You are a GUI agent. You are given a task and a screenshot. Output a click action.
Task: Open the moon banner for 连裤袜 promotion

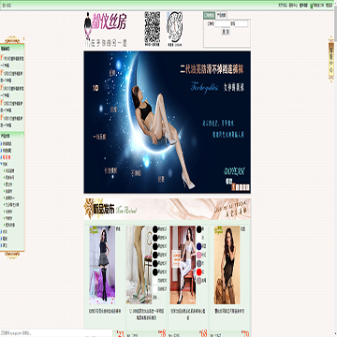pos(167,122)
